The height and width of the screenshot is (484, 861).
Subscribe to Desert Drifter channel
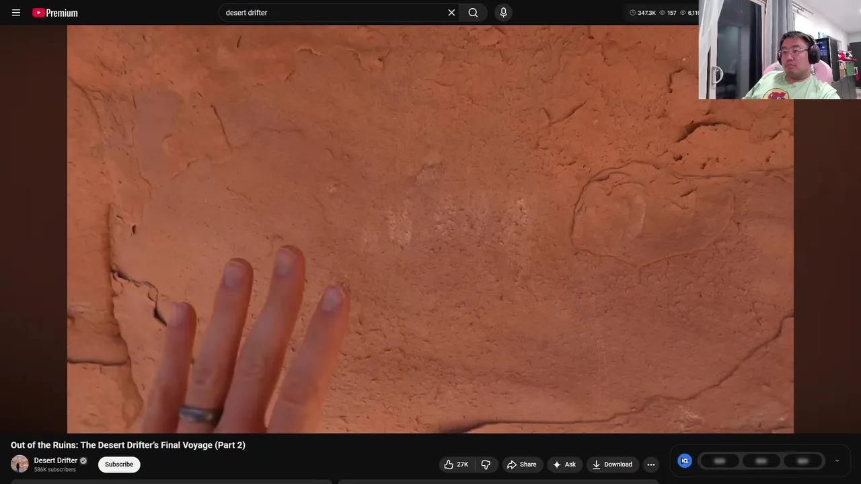click(x=119, y=465)
